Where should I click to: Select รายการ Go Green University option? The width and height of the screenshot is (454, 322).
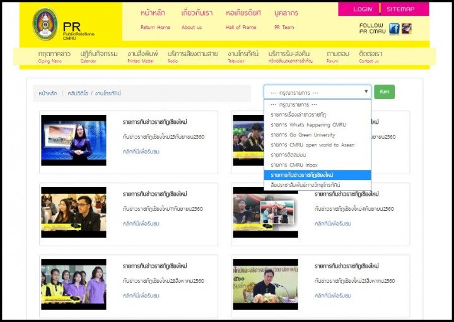pos(317,134)
